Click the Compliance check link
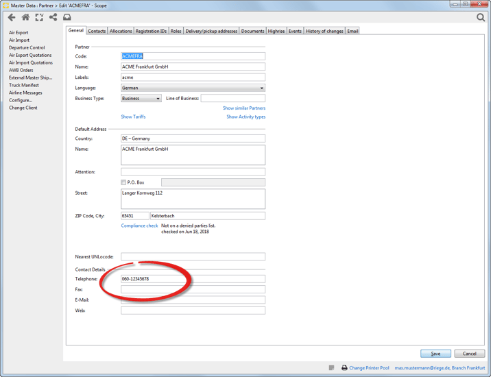Image resolution: width=491 pixels, height=377 pixels. [x=139, y=226]
